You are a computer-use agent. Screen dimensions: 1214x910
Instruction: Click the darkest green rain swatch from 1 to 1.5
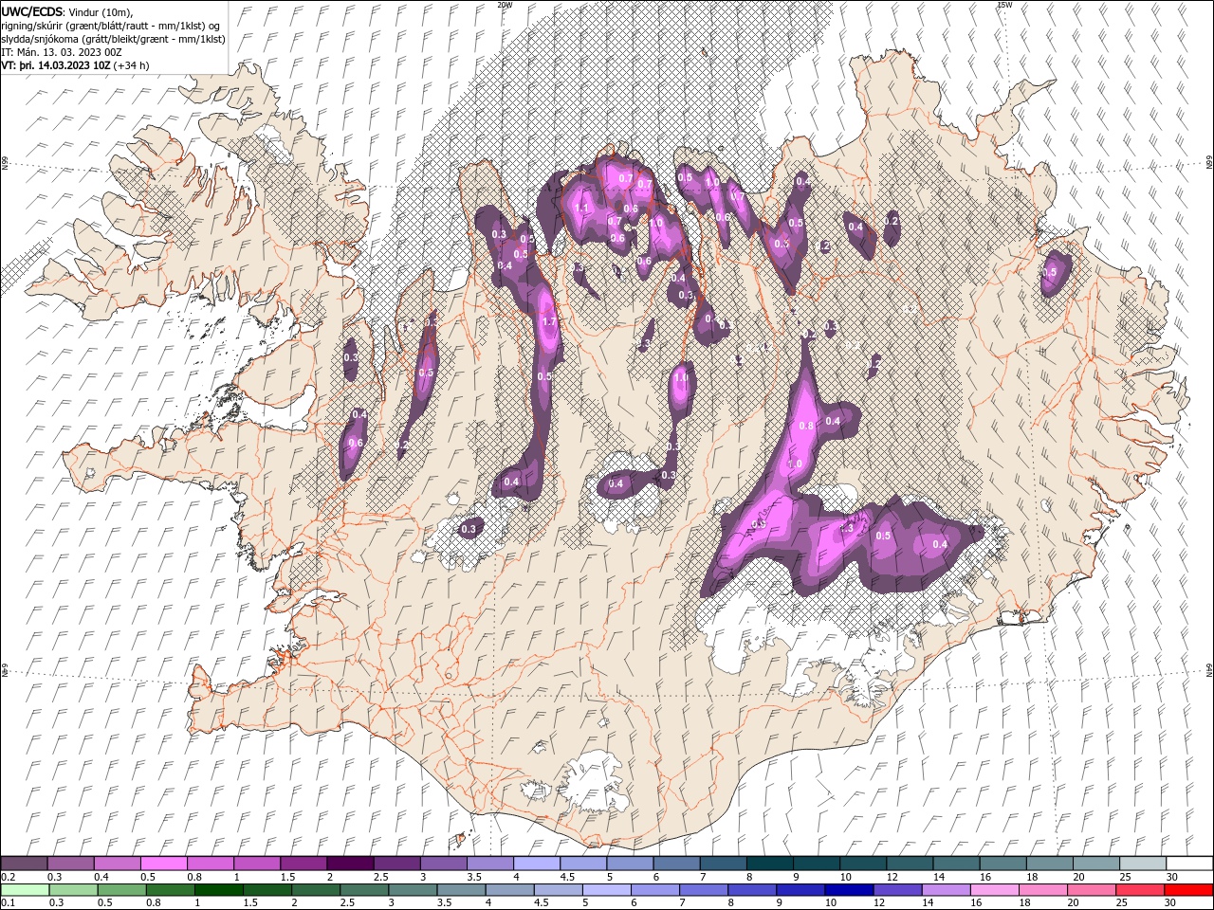(218, 890)
